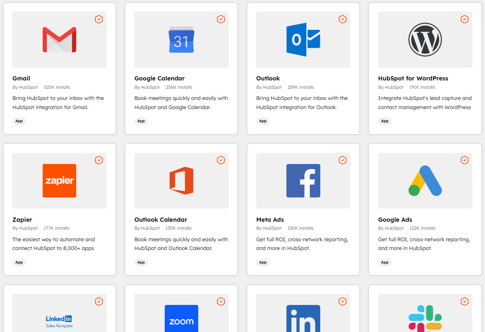Click the certified badge on Outlook card

343,19
